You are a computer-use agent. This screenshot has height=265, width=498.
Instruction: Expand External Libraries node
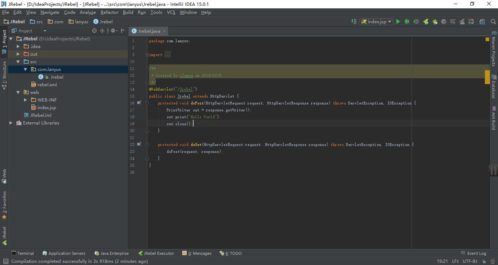tap(11, 123)
